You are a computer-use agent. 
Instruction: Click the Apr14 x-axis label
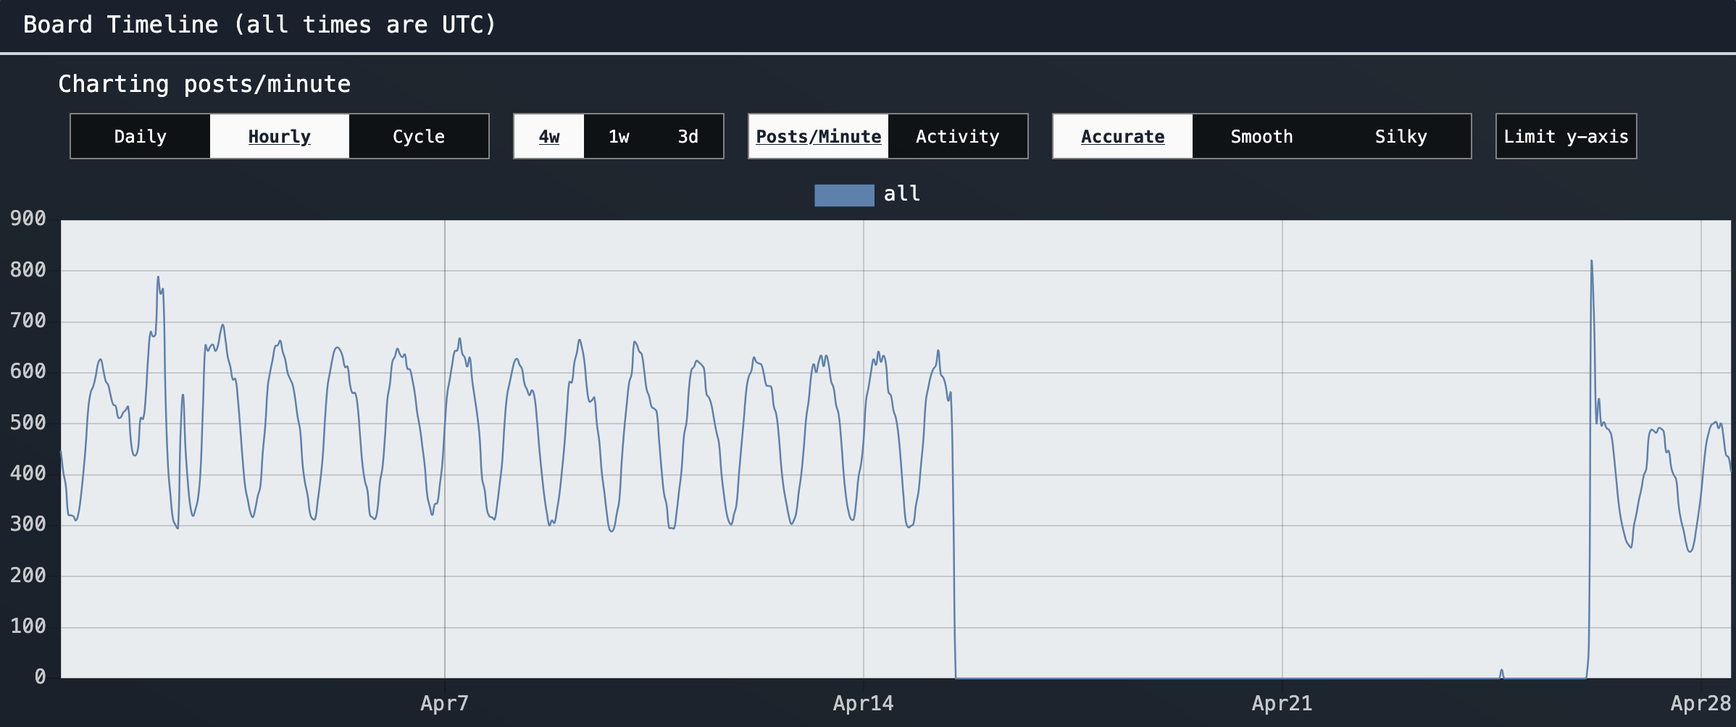click(x=863, y=703)
